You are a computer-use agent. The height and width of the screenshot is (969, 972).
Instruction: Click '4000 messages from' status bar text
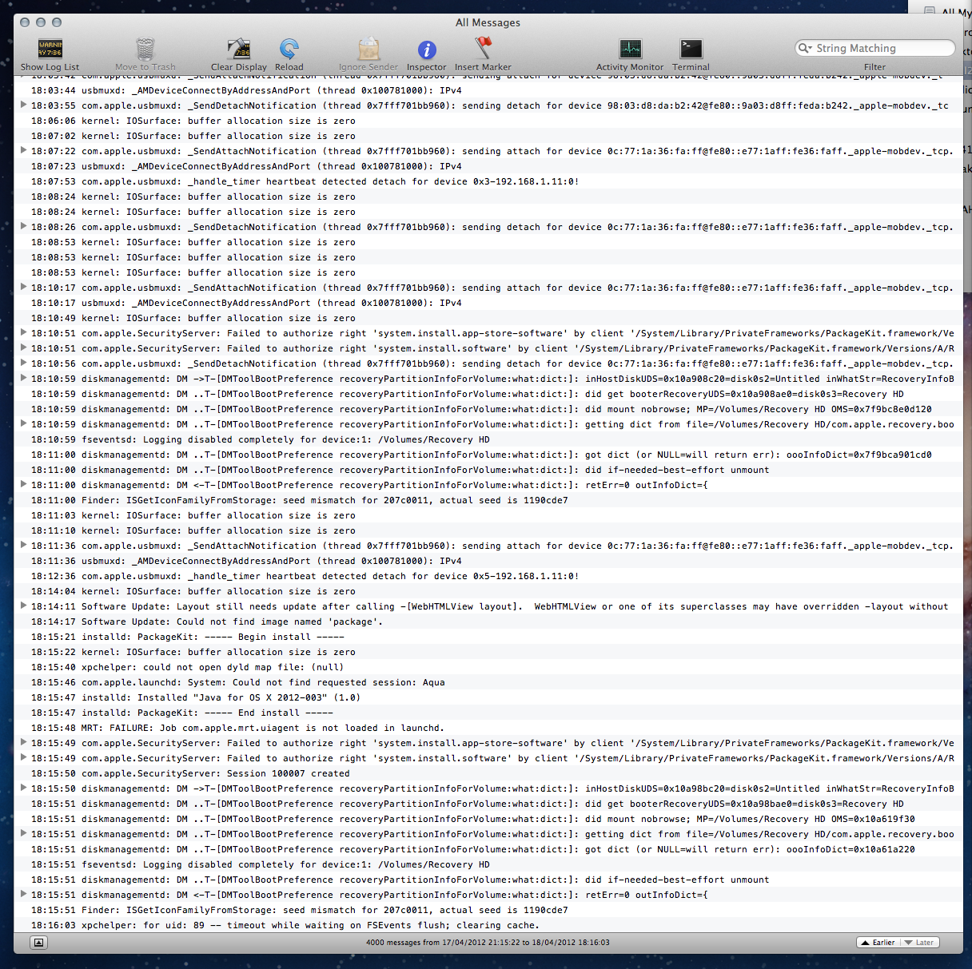(x=488, y=943)
